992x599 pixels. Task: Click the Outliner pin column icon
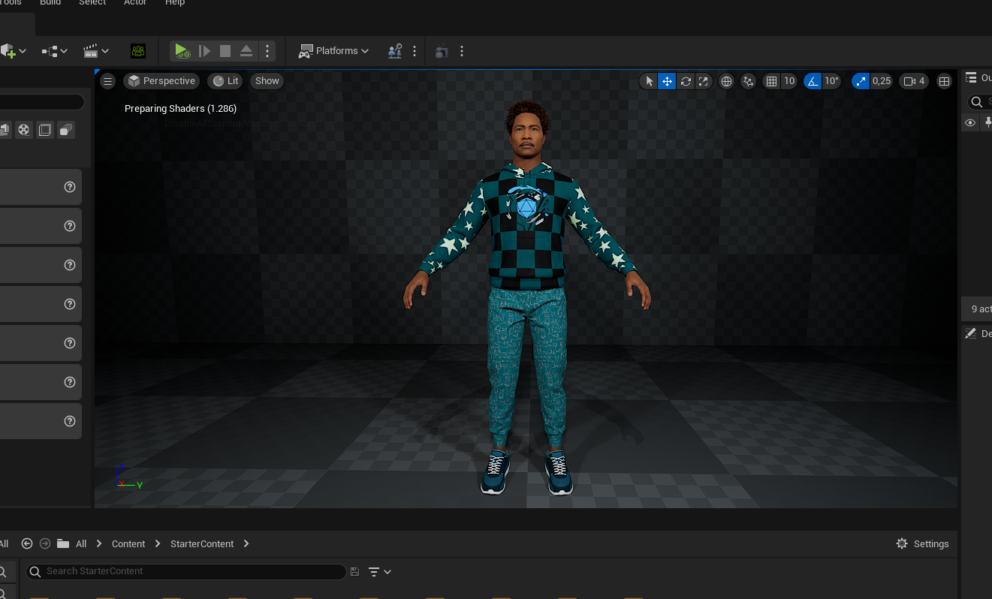point(987,122)
